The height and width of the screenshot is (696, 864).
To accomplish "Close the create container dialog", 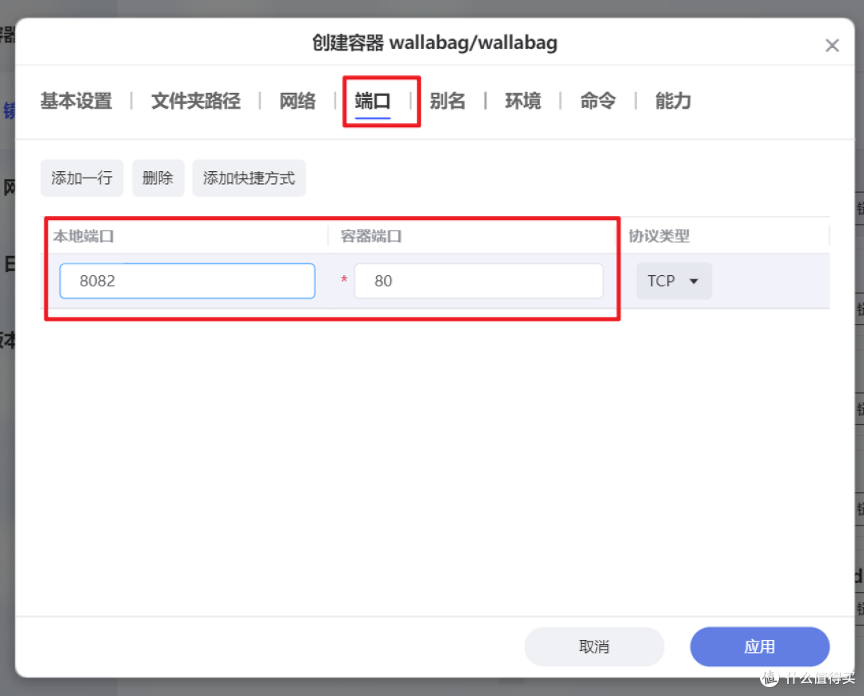I will click(831, 45).
